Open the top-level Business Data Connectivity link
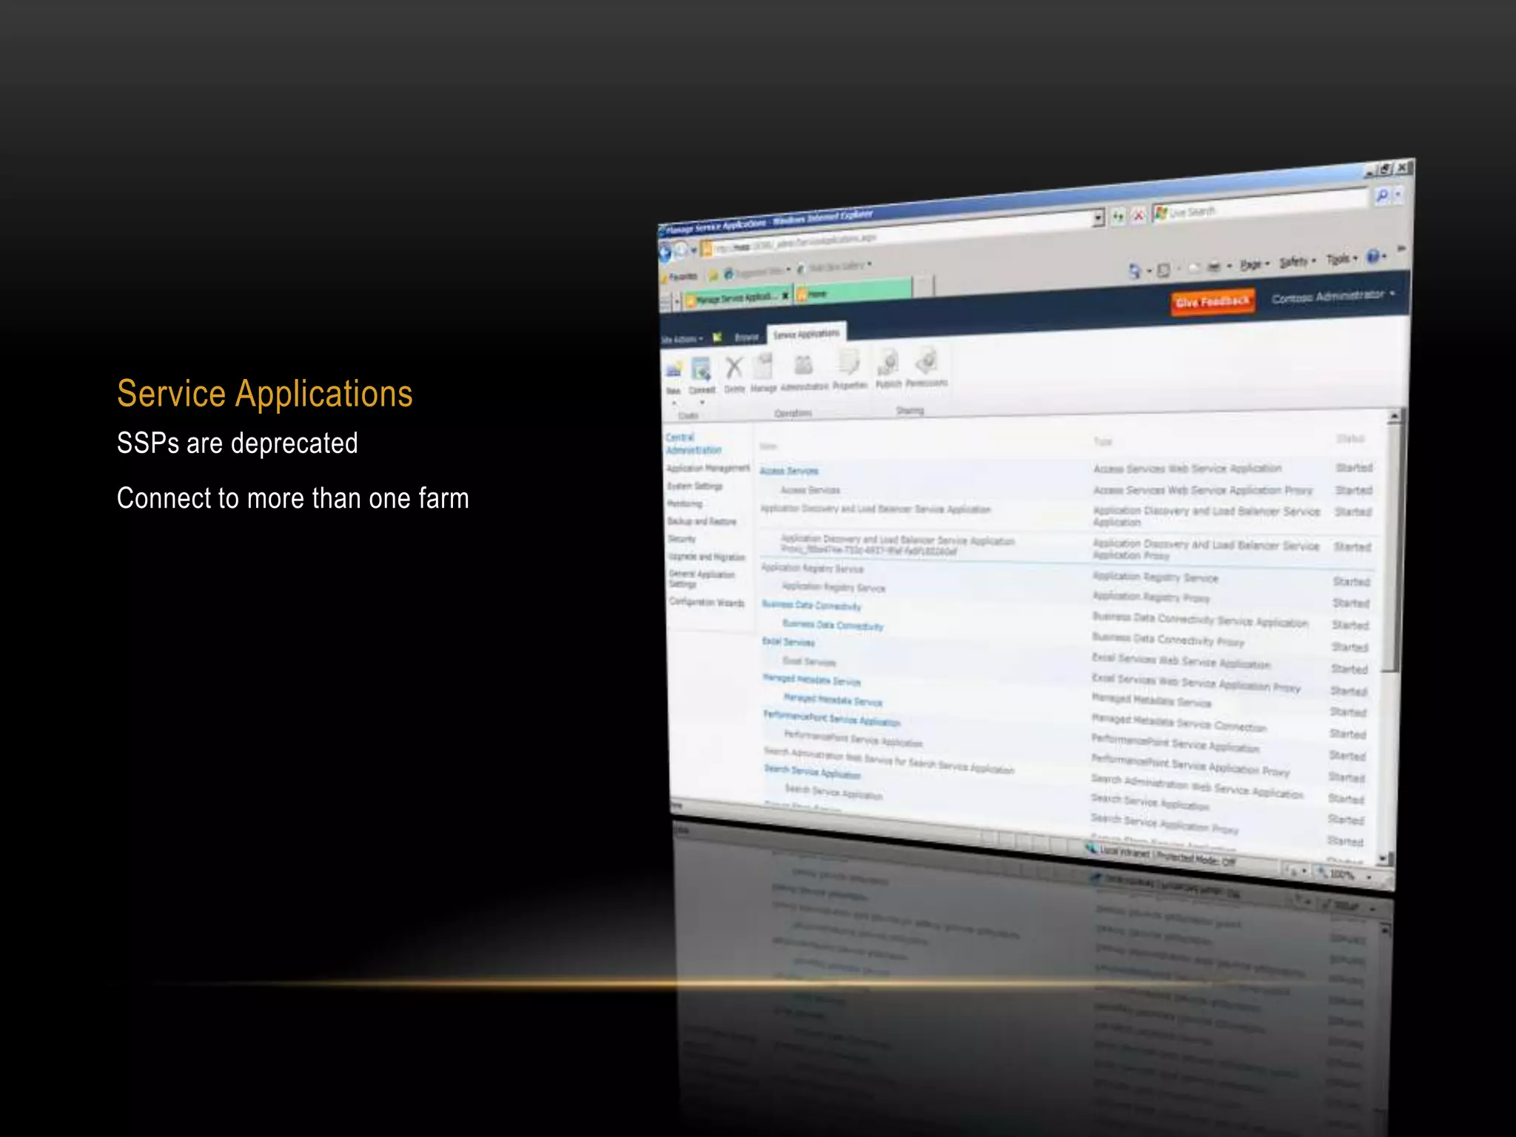Viewport: 1516px width, 1137px height. pos(811,606)
